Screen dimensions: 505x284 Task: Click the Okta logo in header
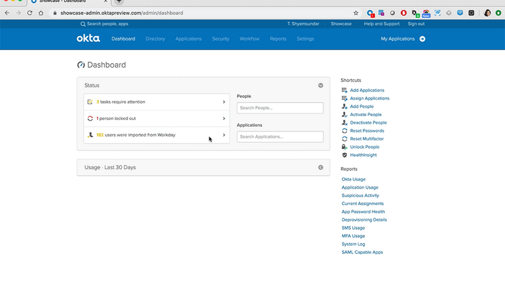[x=88, y=38]
